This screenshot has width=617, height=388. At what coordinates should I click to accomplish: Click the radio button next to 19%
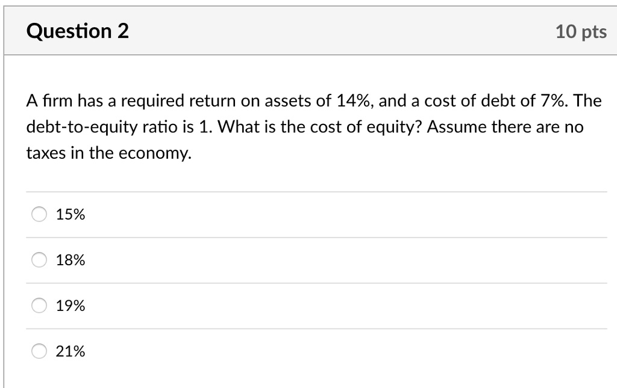tap(39, 305)
